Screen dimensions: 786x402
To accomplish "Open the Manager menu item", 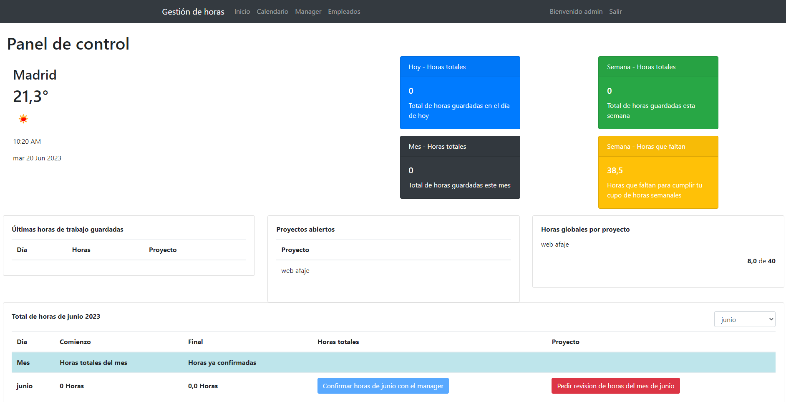I will pos(308,12).
